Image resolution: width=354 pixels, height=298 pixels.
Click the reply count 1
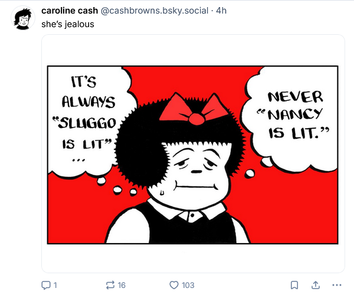click(55, 285)
